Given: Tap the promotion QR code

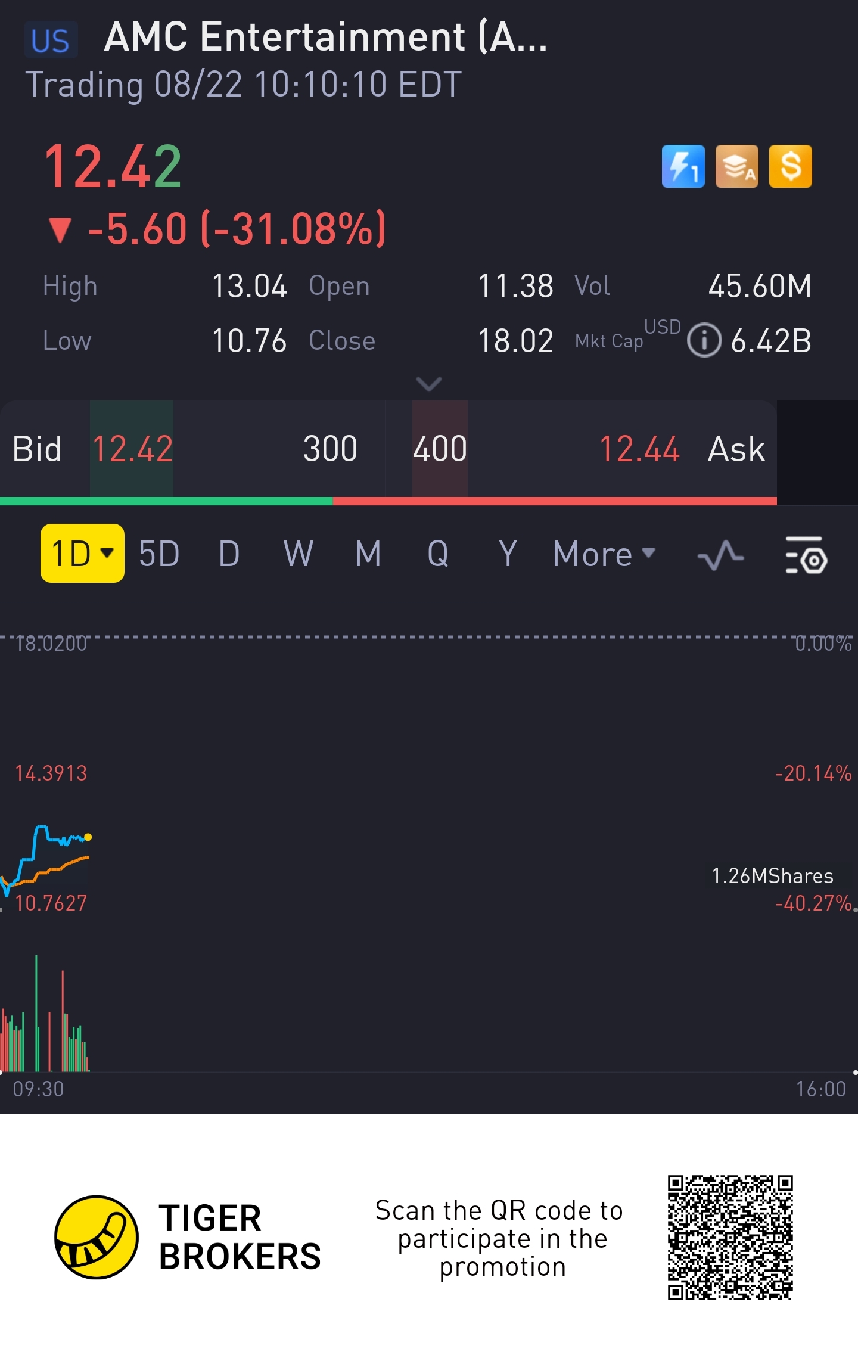Looking at the screenshot, I should point(730,1236).
